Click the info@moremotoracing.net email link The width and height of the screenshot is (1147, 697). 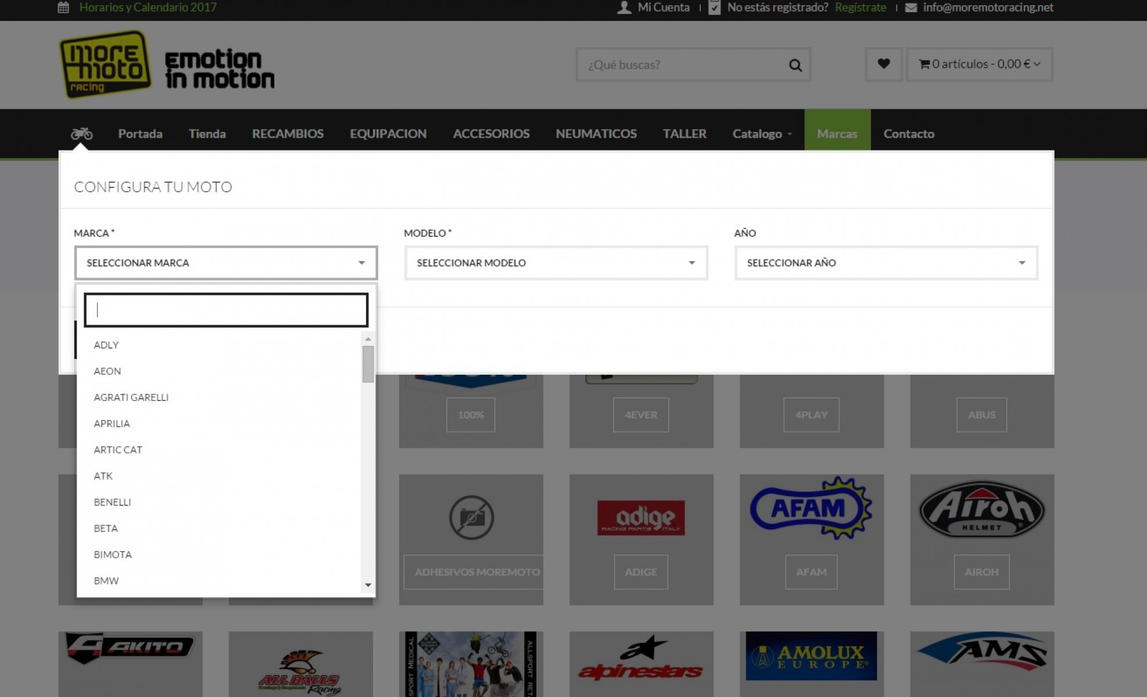click(x=988, y=8)
